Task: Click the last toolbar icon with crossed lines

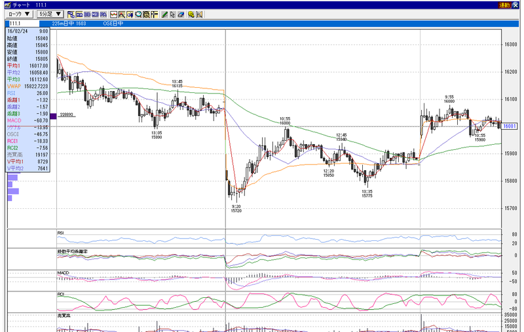Action: (200, 14)
